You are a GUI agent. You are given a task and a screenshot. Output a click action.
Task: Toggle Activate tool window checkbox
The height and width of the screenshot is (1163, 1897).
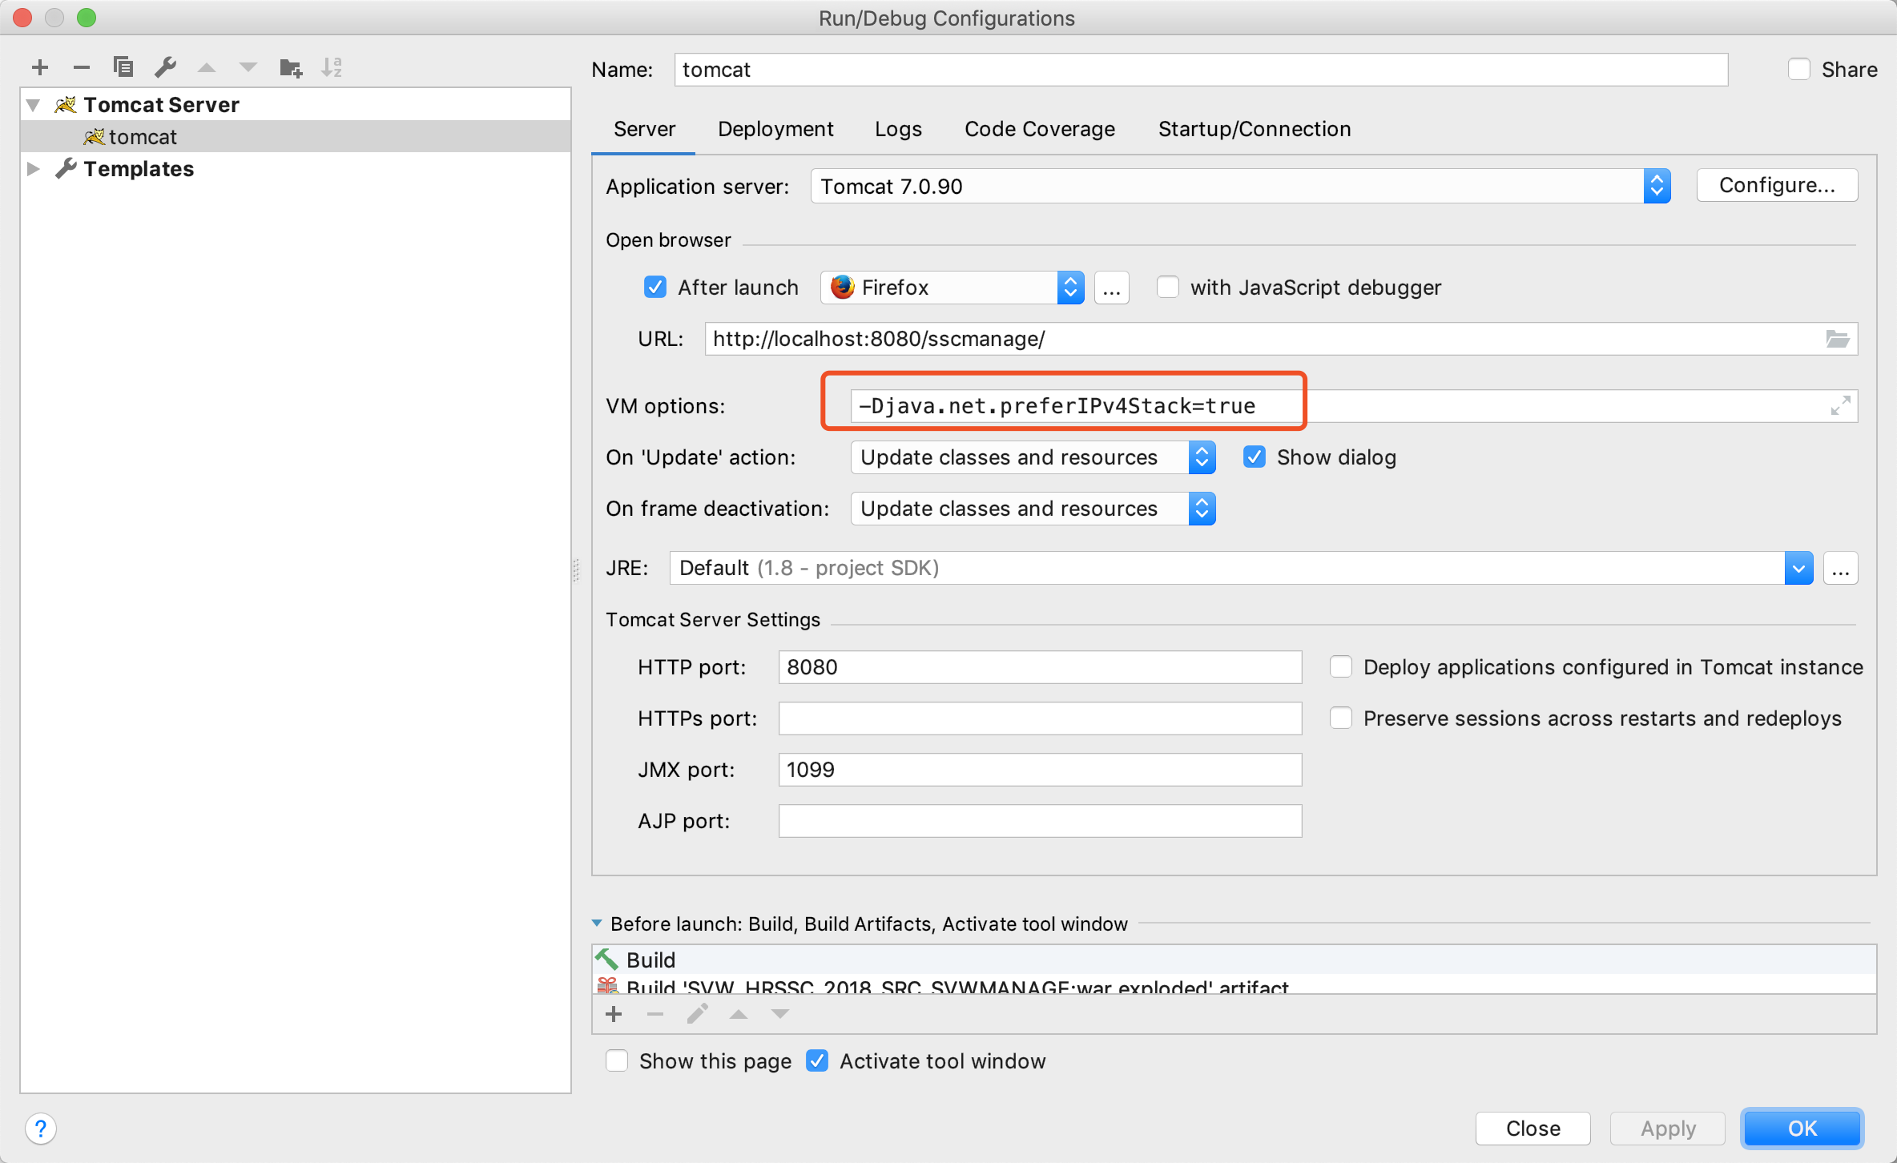(x=817, y=1060)
